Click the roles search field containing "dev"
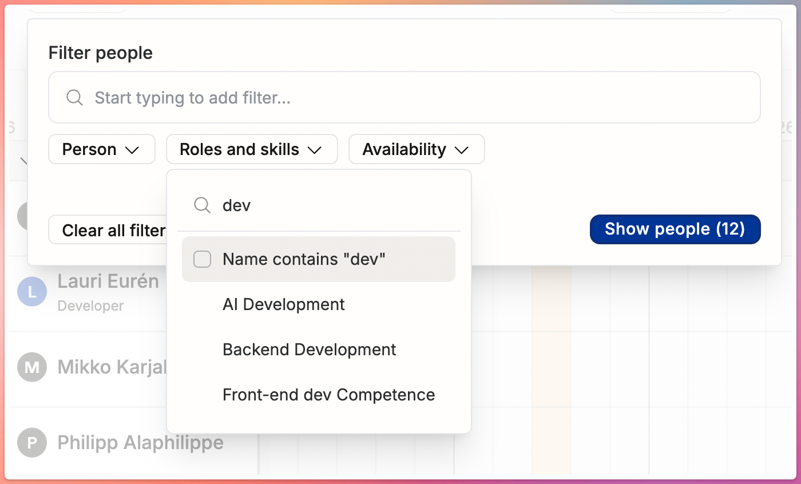This screenshot has width=801, height=484. (x=319, y=205)
